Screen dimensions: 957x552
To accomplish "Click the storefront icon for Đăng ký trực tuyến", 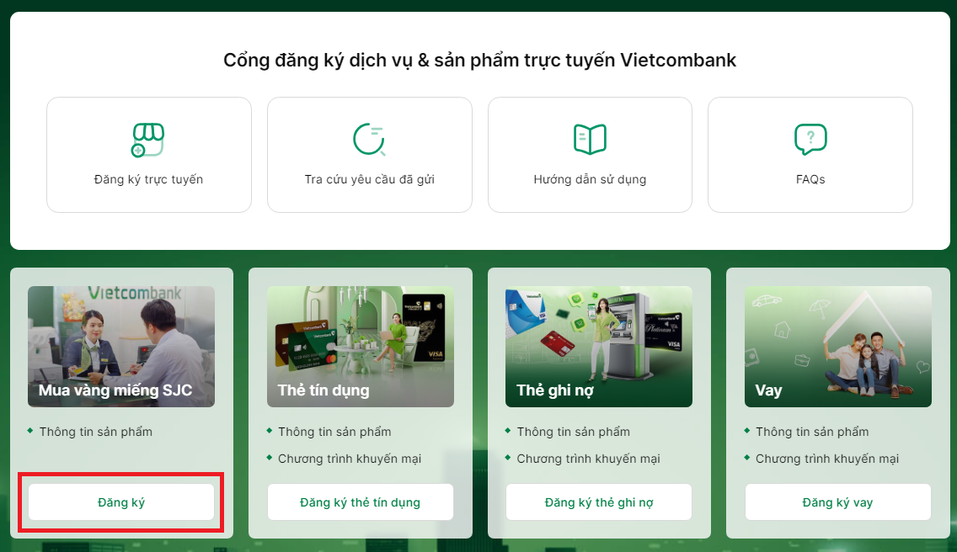I will coord(148,140).
